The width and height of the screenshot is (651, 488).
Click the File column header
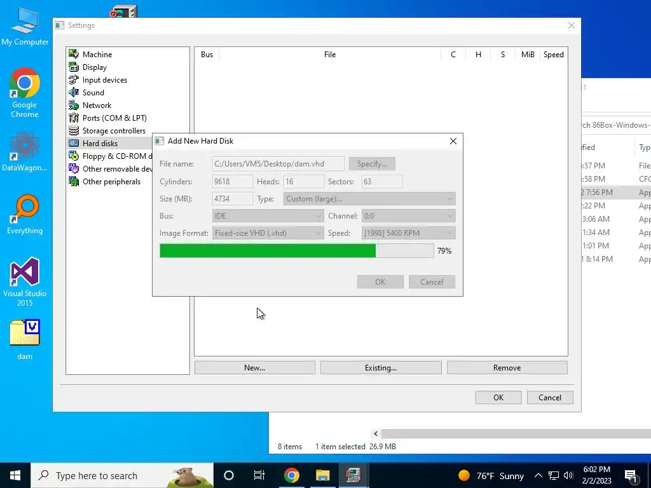[x=330, y=55]
